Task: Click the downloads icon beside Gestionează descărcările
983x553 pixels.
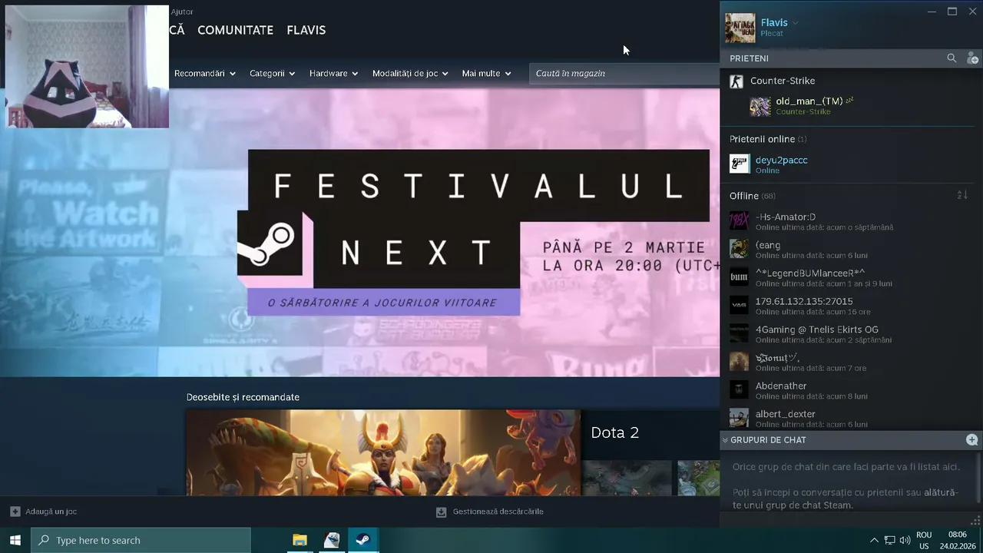Action: pyautogui.click(x=441, y=512)
